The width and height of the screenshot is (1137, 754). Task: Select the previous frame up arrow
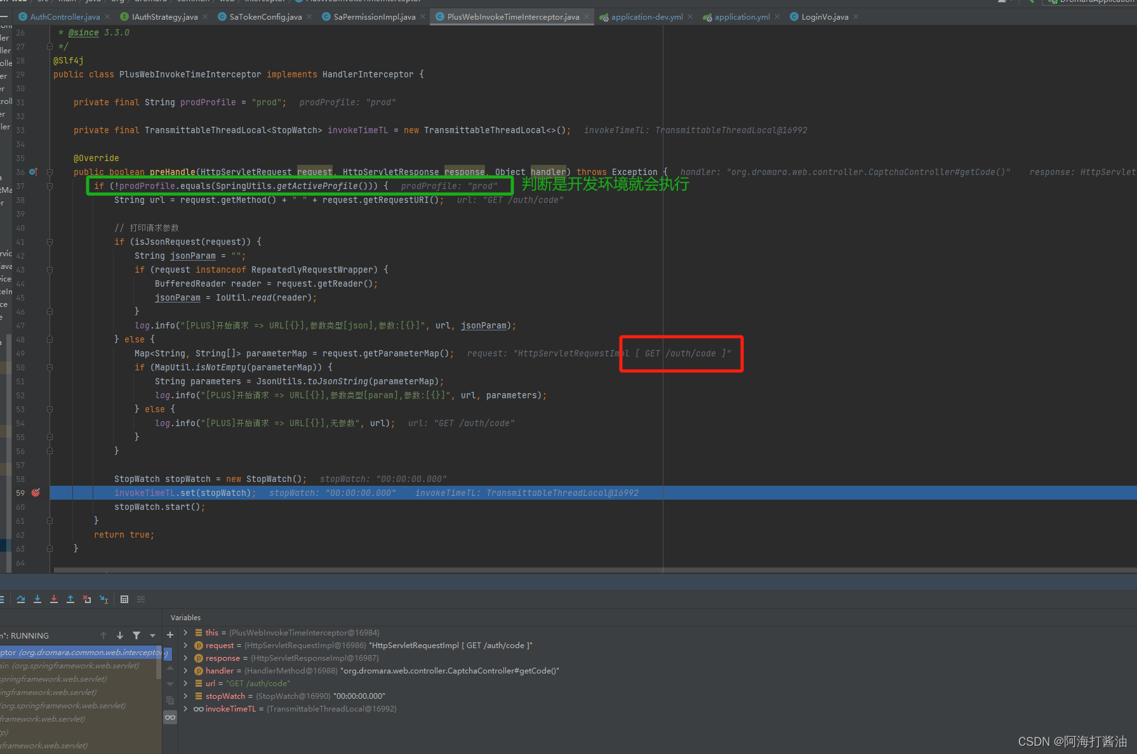pyautogui.click(x=103, y=635)
